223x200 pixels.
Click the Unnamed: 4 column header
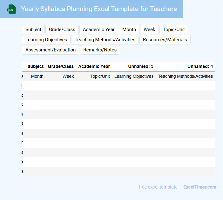tap(200, 66)
